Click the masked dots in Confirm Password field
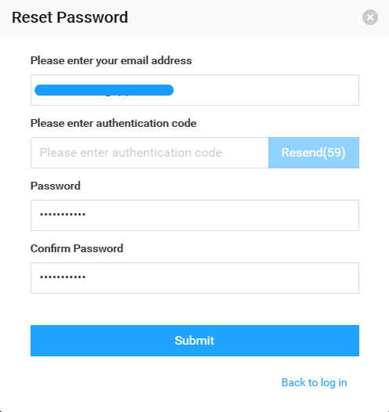Screen dimensions: 389x412 coord(63,277)
